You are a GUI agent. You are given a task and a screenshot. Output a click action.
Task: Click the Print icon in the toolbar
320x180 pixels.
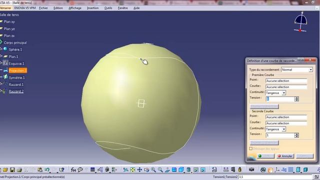coord(19,170)
